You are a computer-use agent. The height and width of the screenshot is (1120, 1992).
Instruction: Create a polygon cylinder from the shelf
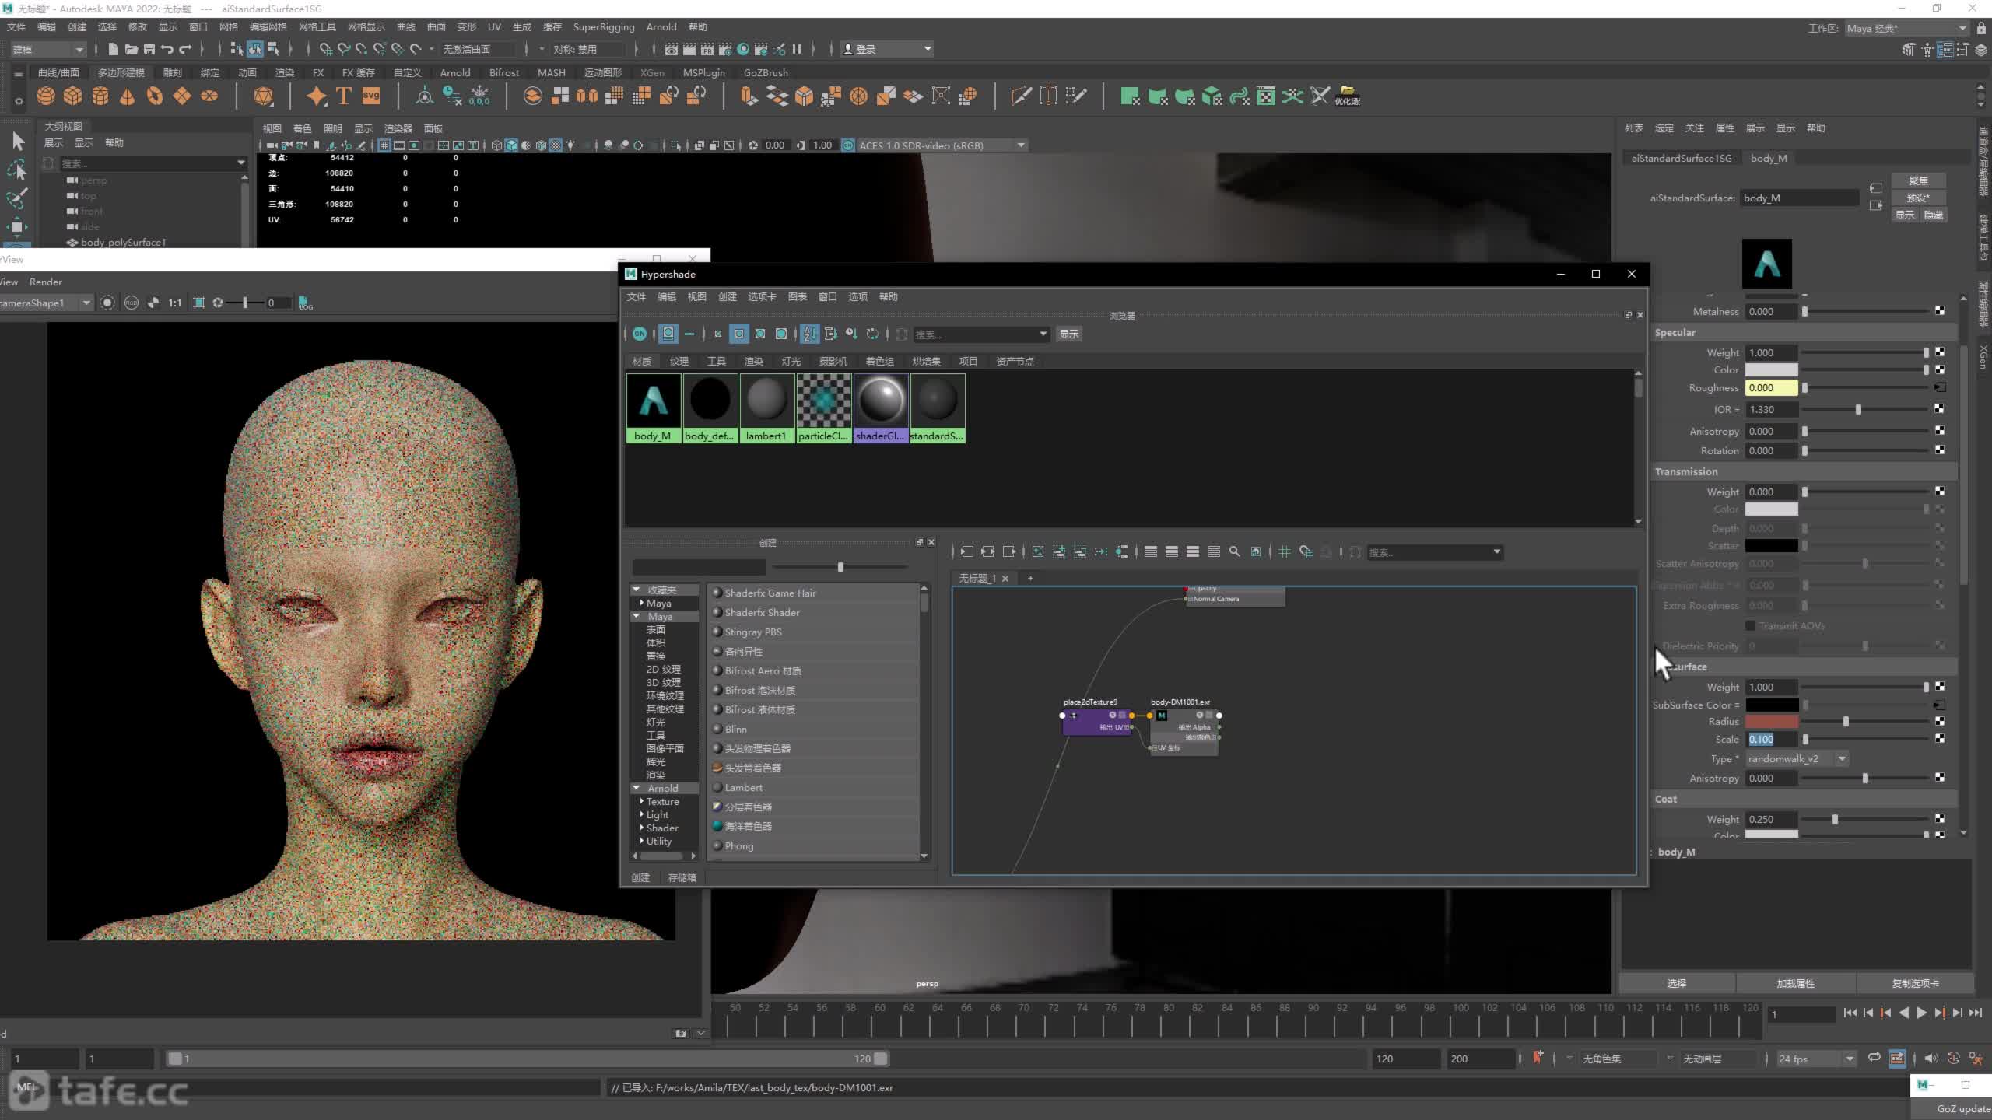coord(100,96)
